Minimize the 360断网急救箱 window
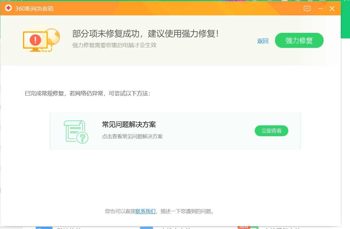Viewport: 350px width, 229px height. click(321, 9)
